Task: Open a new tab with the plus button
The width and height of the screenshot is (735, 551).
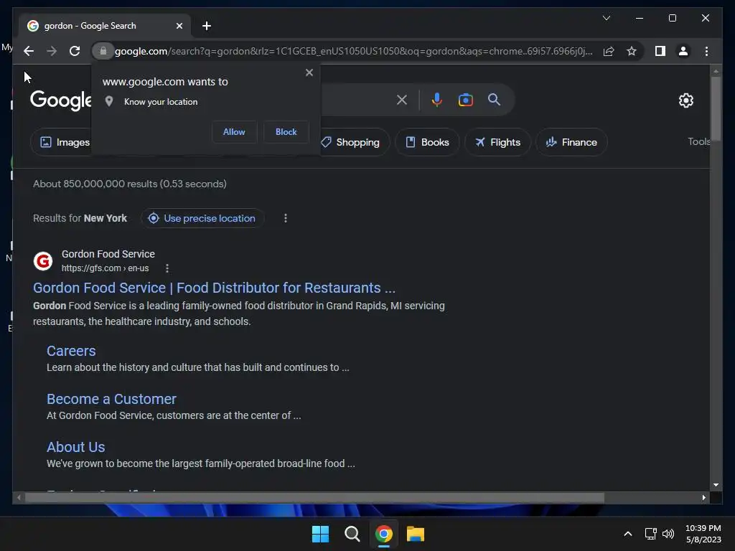Action: click(206, 26)
